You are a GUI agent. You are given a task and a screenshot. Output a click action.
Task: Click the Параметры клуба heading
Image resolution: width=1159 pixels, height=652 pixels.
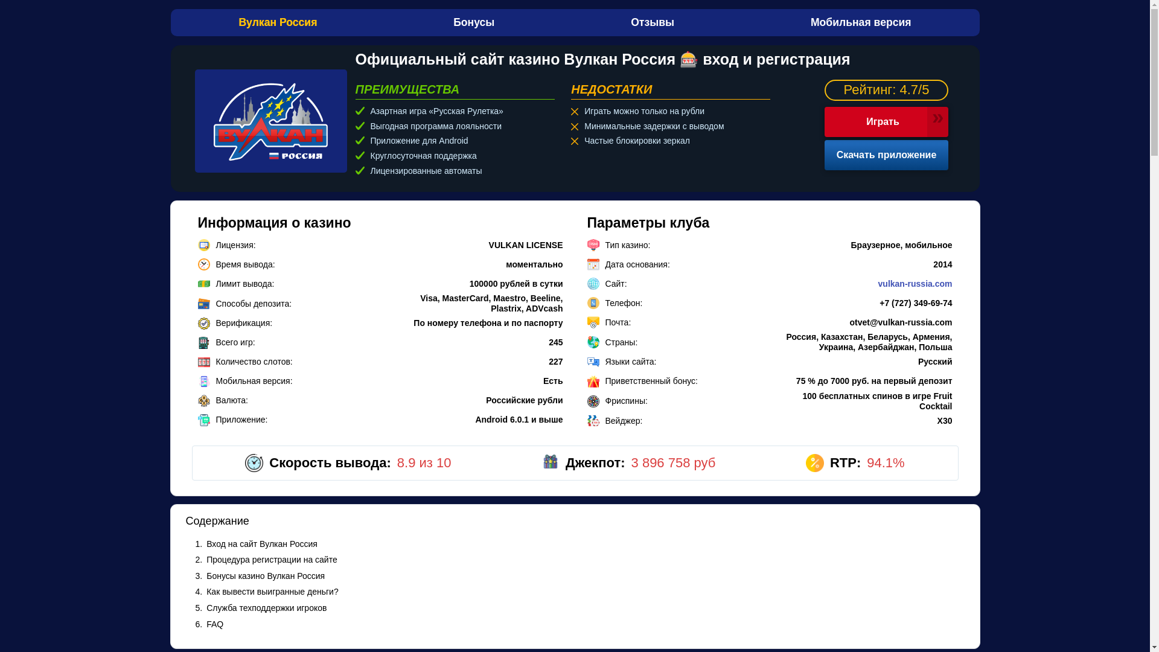pos(648,223)
